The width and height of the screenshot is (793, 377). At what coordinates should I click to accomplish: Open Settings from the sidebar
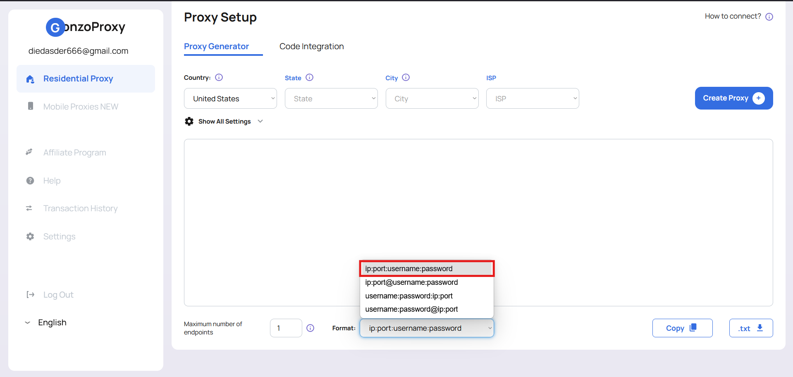[x=59, y=236]
